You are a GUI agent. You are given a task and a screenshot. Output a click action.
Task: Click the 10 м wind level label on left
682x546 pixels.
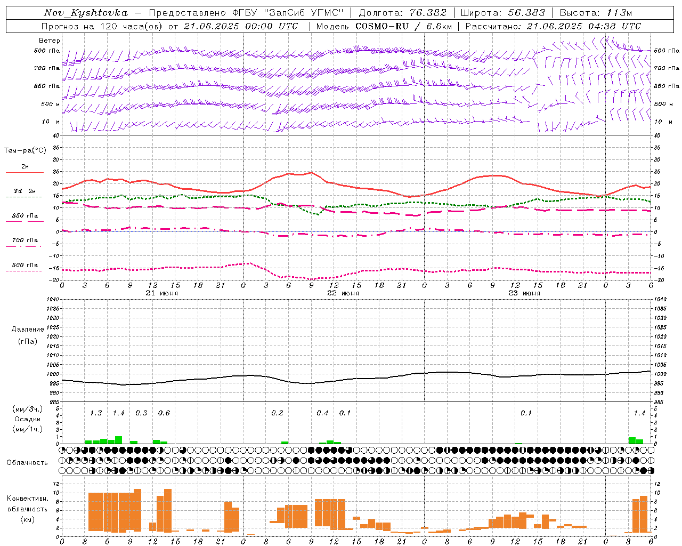point(51,122)
